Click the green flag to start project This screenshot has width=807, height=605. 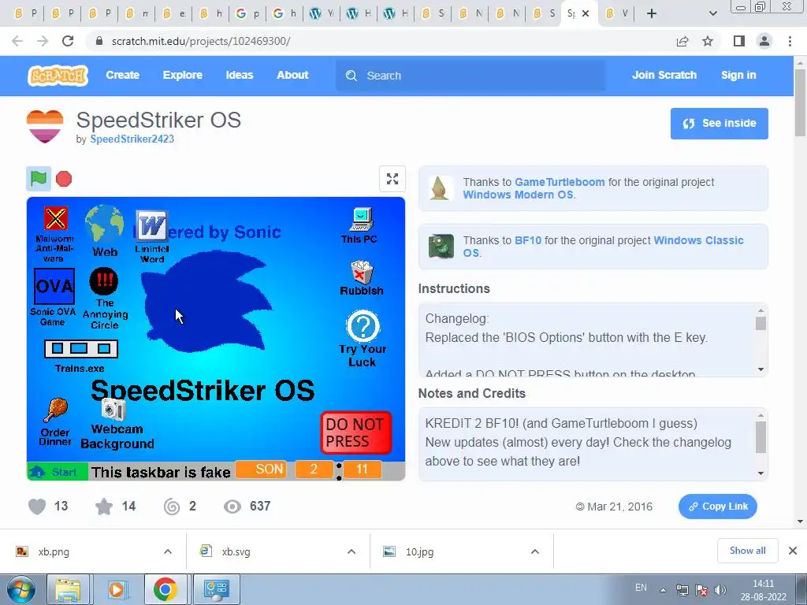(x=39, y=179)
